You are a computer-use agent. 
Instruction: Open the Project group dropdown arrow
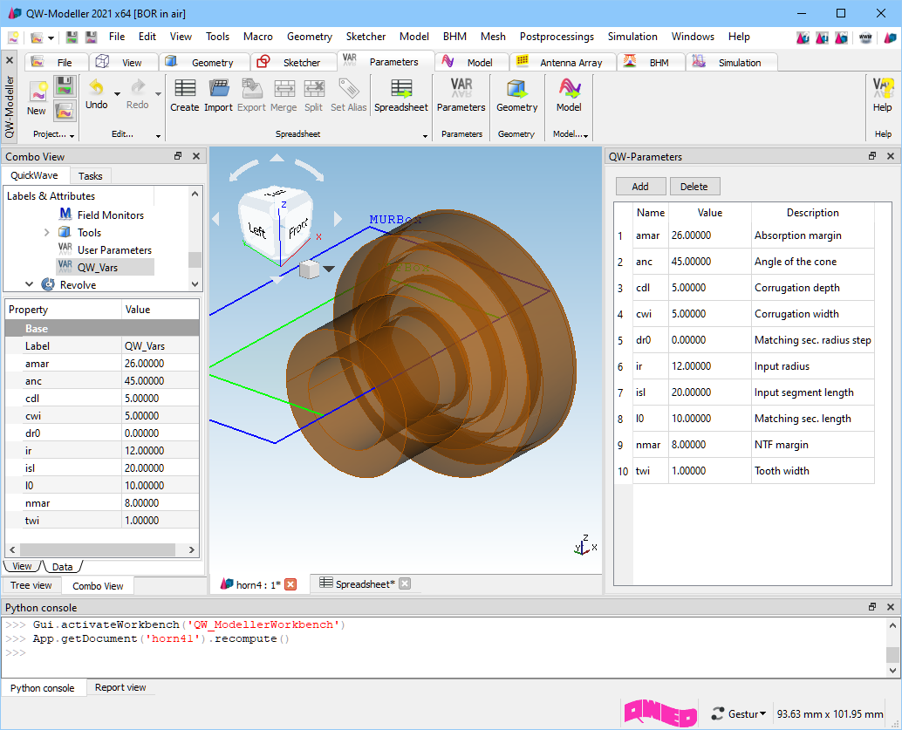(72, 136)
